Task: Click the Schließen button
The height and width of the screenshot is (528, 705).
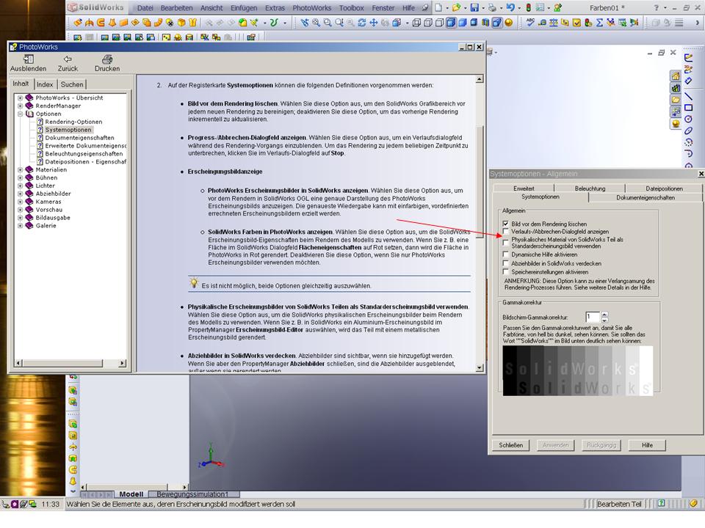Action: [x=511, y=445]
